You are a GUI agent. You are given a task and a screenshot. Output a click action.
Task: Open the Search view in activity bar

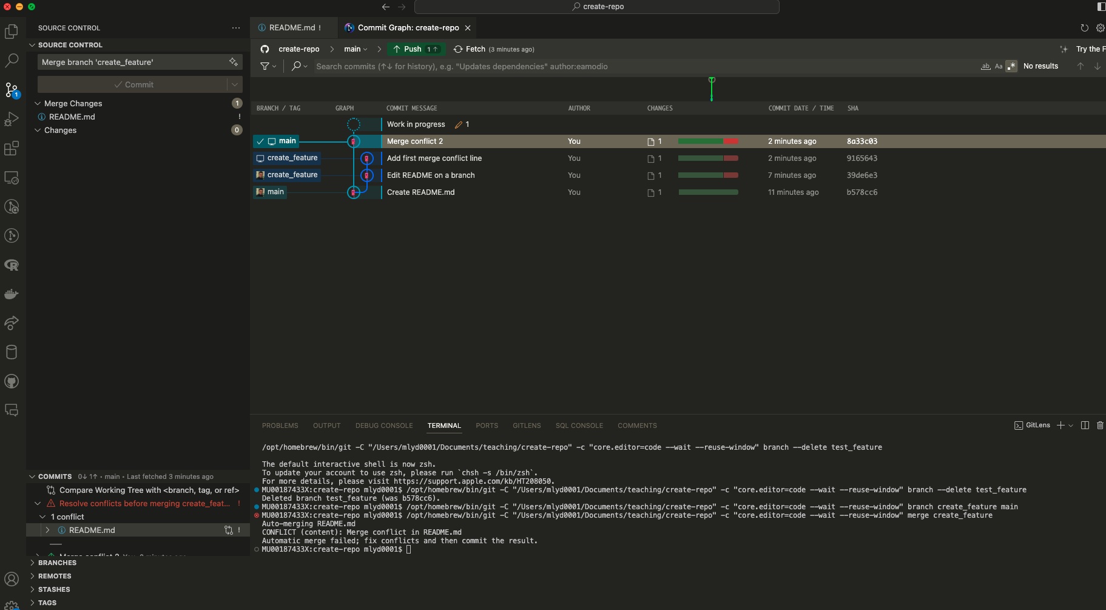(x=12, y=61)
